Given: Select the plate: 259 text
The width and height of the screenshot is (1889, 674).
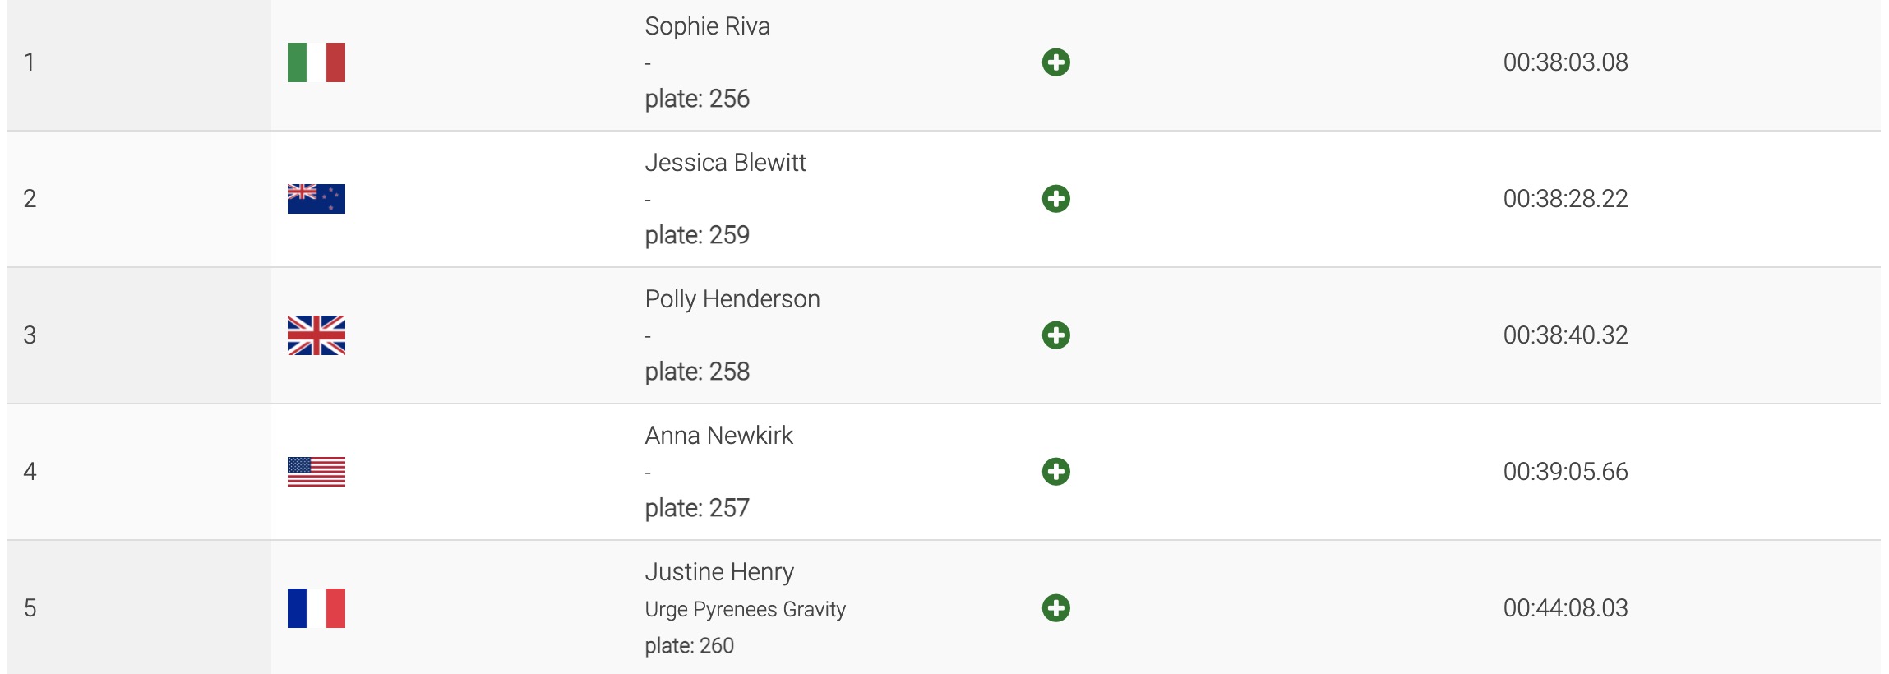Looking at the screenshot, I should pos(697,235).
